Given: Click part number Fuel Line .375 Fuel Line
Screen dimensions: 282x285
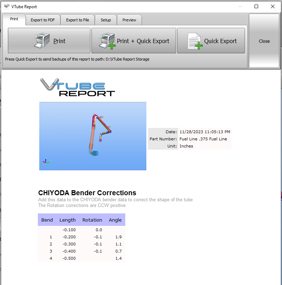Looking at the screenshot, I should [x=203, y=139].
